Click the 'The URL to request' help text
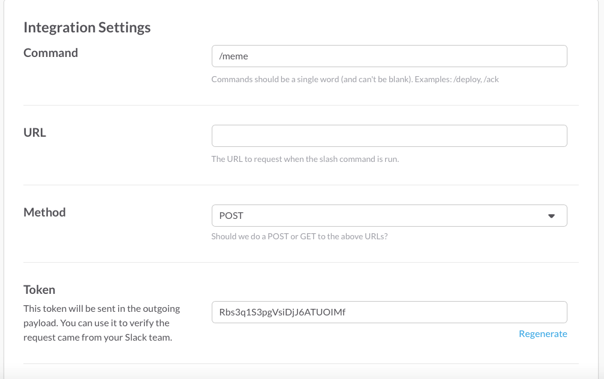 pos(305,159)
